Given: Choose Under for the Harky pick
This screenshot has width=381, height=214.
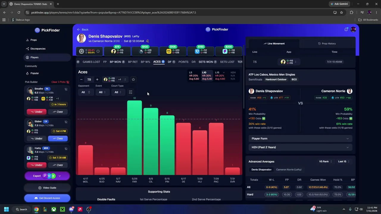Looking at the screenshot, I should click(36, 165).
